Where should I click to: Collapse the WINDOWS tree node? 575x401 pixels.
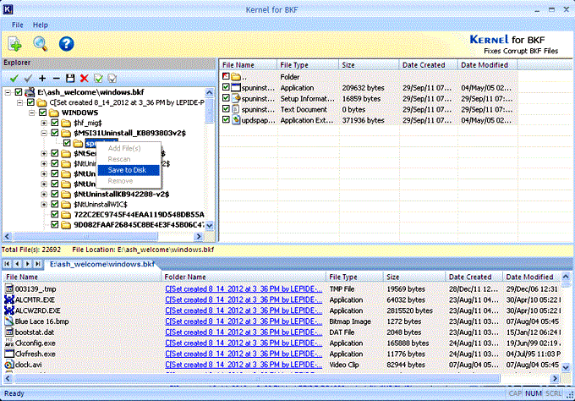click(x=32, y=113)
